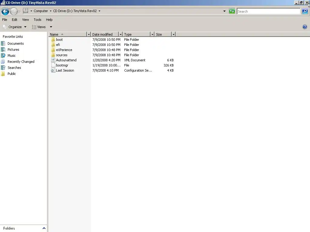Select the Last Session configuration file icon
This screenshot has width=310, height=232.
coord(53,70)
